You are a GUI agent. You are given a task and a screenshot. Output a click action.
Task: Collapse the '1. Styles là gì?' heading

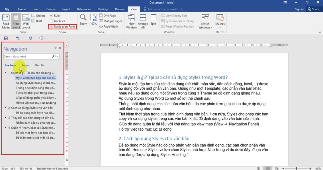[x=6, y=73]
